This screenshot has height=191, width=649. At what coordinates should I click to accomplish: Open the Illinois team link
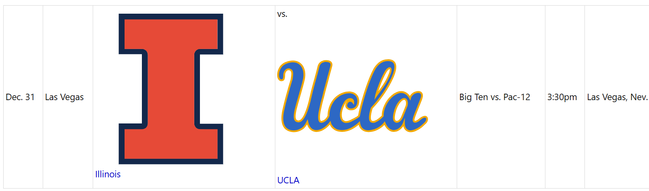108,174
